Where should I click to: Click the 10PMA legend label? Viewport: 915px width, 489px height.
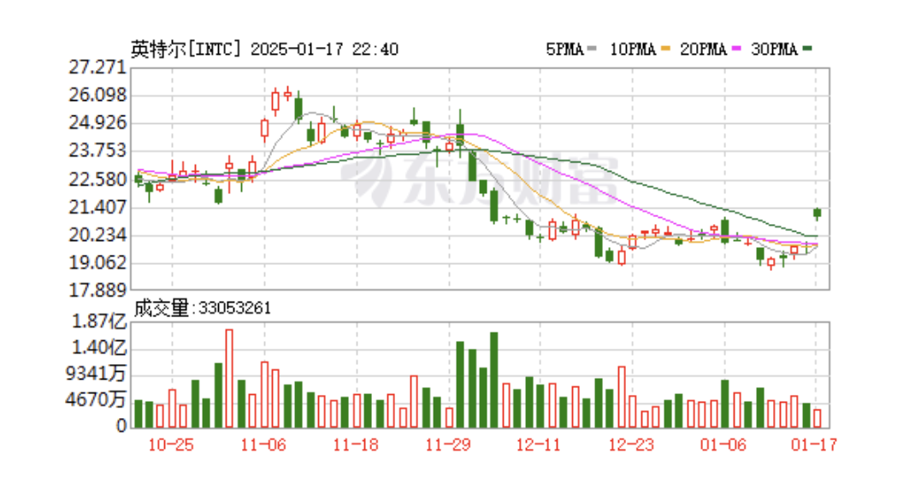[x=633, y=50]
